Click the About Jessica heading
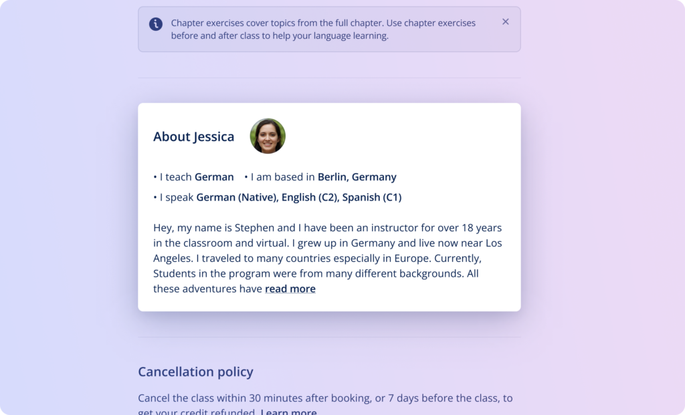The height and width of the screenshot is (415, 685). coord(193,136)
